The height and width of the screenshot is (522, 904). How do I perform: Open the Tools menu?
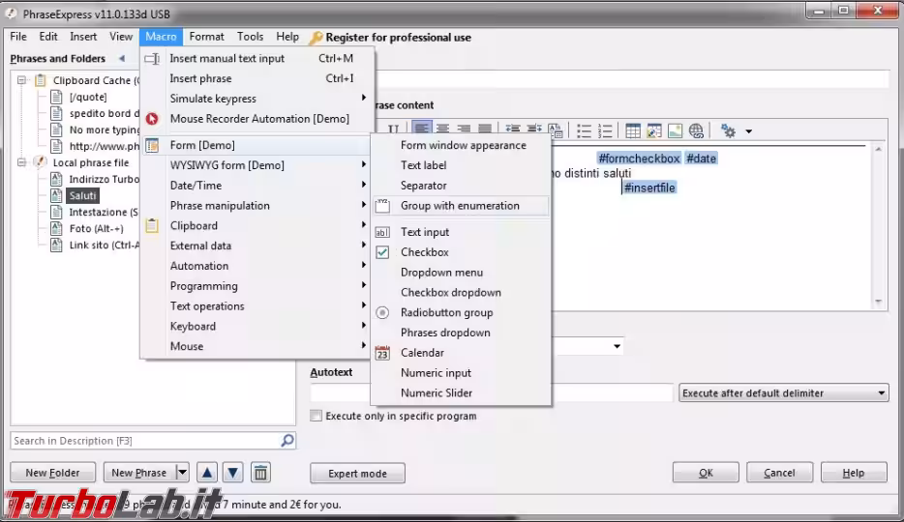click(251, 37)
